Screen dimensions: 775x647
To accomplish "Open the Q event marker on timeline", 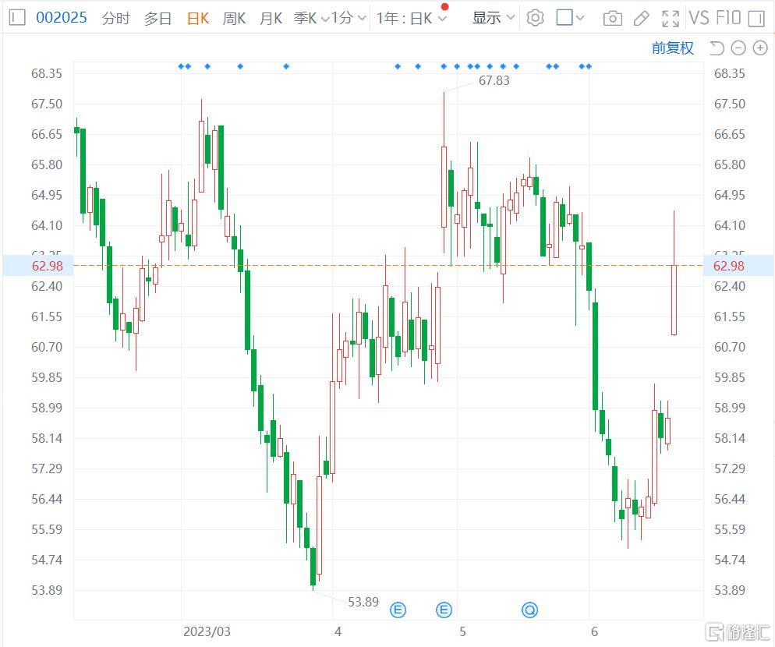I will click(x=530, y=610).
